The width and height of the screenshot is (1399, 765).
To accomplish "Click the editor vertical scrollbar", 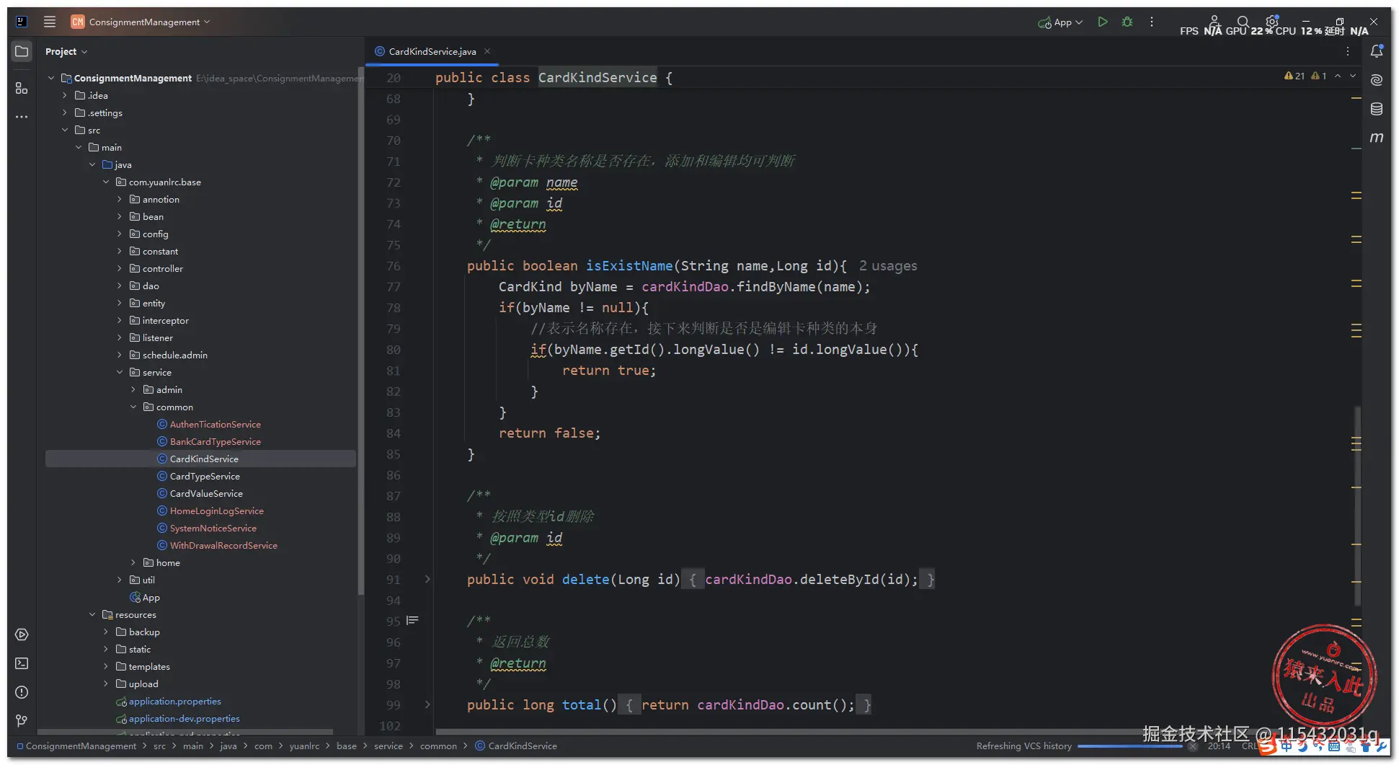I will point(1358,505).
